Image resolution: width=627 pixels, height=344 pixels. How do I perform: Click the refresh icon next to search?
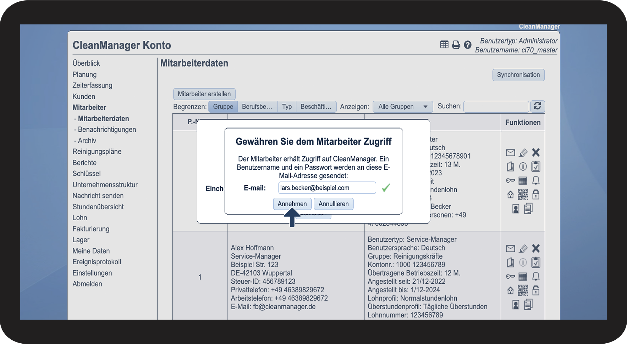click(537, 106)
